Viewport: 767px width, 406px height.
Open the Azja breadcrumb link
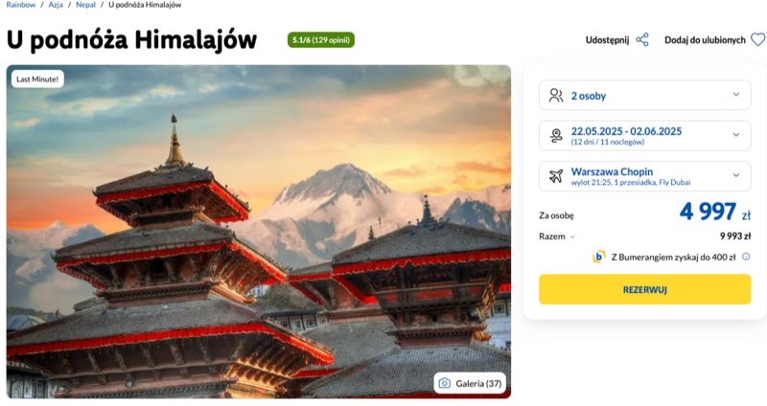[56, 5]
